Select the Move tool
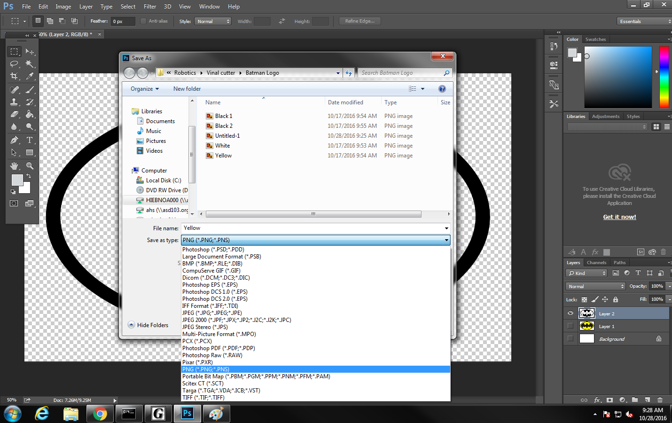Viewport: 672px width, 423px height. point(30,51)
